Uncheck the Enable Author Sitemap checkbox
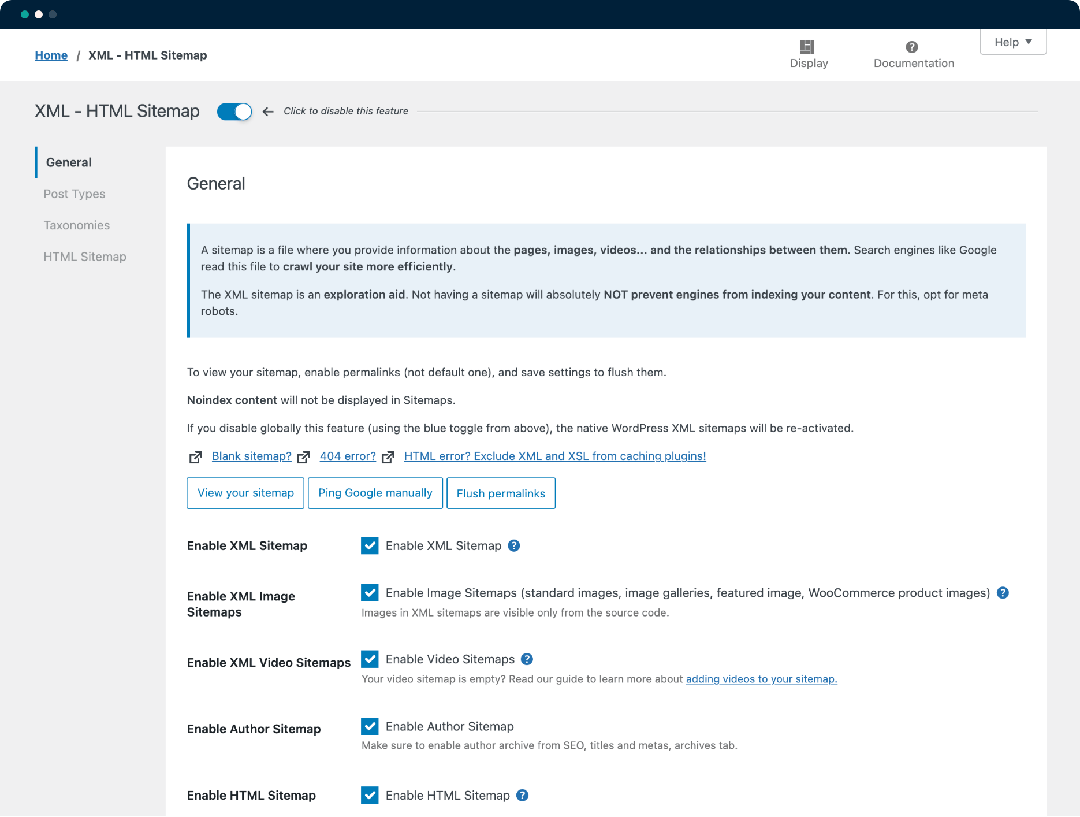 click(x=370, y=726)
